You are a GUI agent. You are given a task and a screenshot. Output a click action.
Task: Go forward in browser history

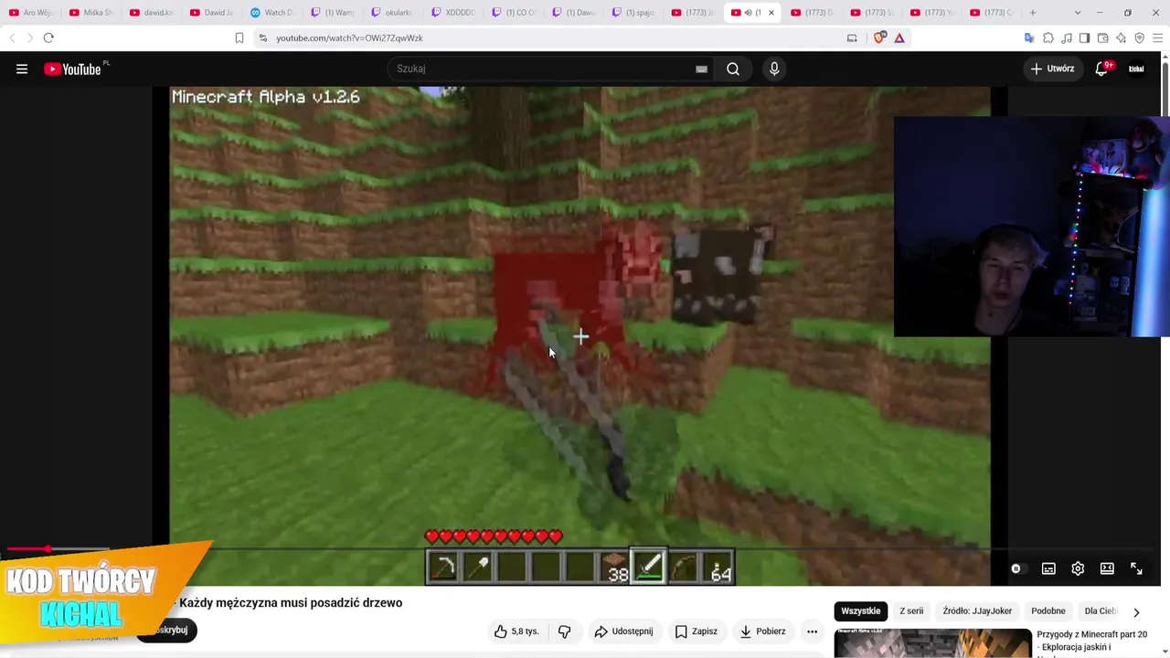(x=29, y=37)
